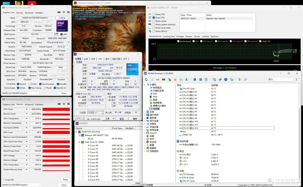303x187 pixels.
Task: Click the green download arrow icon in AIDA64
Action: [239, 80]
